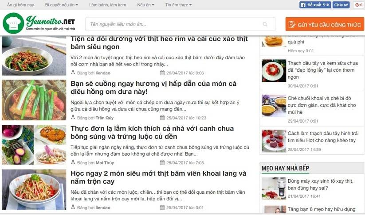Click the Facebook Chia sẻ button

point(341,5)
